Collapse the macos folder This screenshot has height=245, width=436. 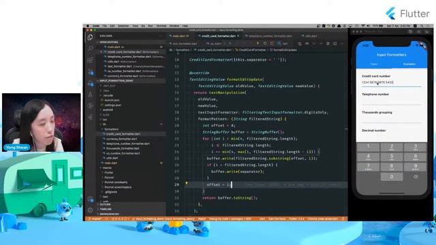tap(107, 168)
